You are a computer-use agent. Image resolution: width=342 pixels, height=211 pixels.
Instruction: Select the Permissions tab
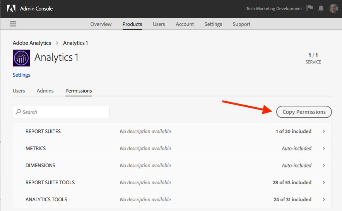[79, 91]
